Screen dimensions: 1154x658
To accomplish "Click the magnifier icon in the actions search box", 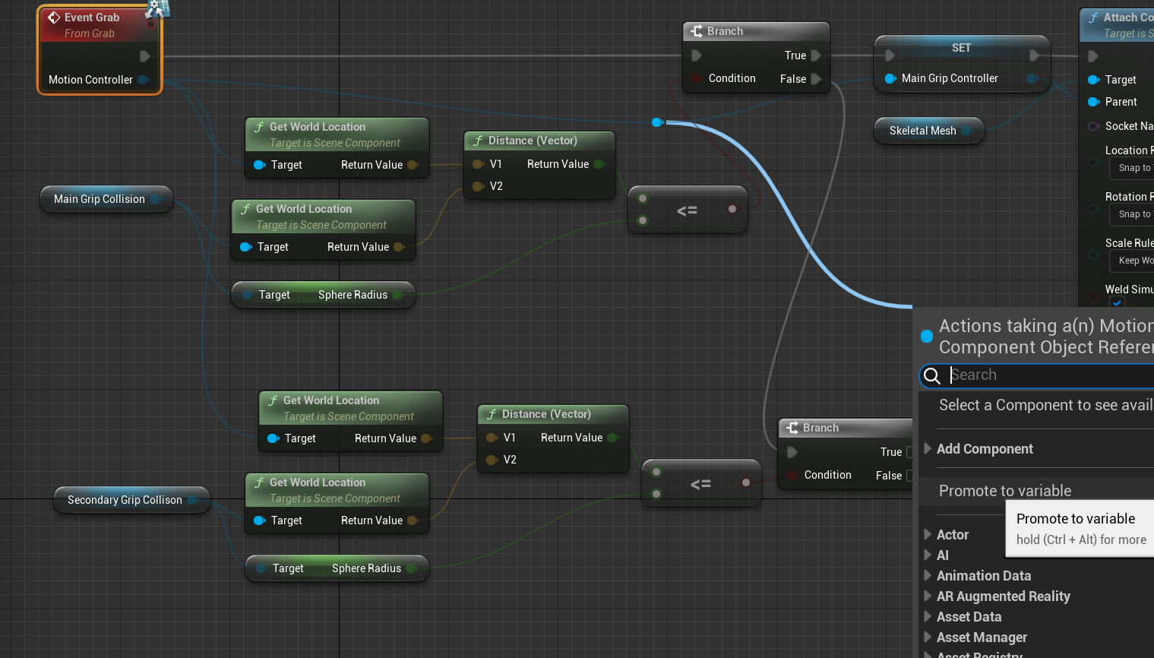I will click(932, 375).
